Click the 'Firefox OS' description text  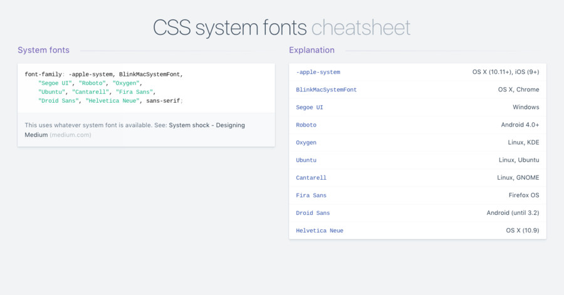tap(524, 195)
